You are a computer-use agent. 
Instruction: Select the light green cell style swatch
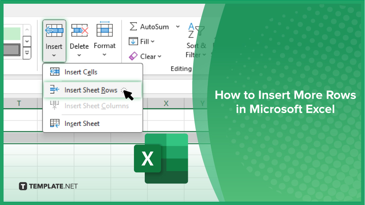click(x=12, y=34)
